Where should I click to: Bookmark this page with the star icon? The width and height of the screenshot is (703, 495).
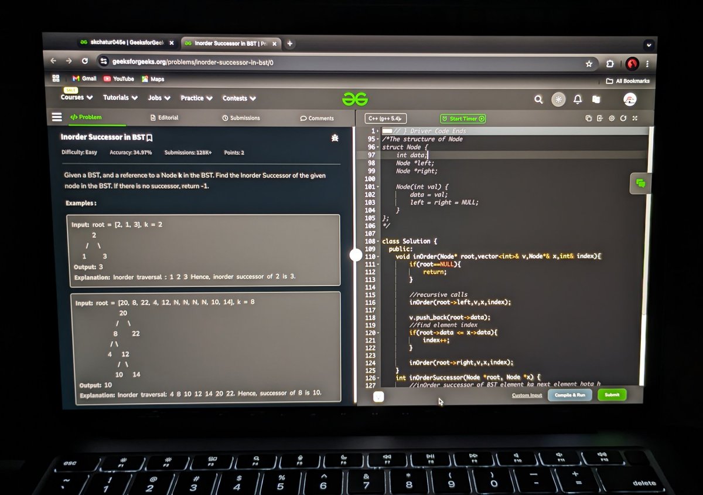pyautogui.click(x=589, y=63)
